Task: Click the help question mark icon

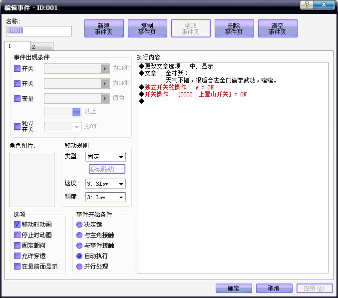Action: coord(307,4)
